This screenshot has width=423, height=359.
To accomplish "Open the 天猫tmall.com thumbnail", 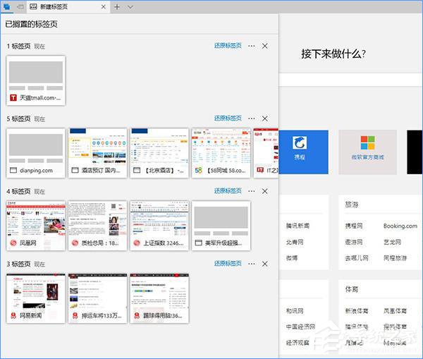I will click(x=36, y=80).
